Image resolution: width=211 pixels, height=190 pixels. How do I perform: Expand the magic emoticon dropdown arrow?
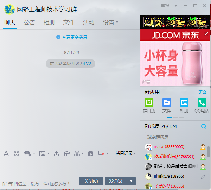click(x=34, y=153)
